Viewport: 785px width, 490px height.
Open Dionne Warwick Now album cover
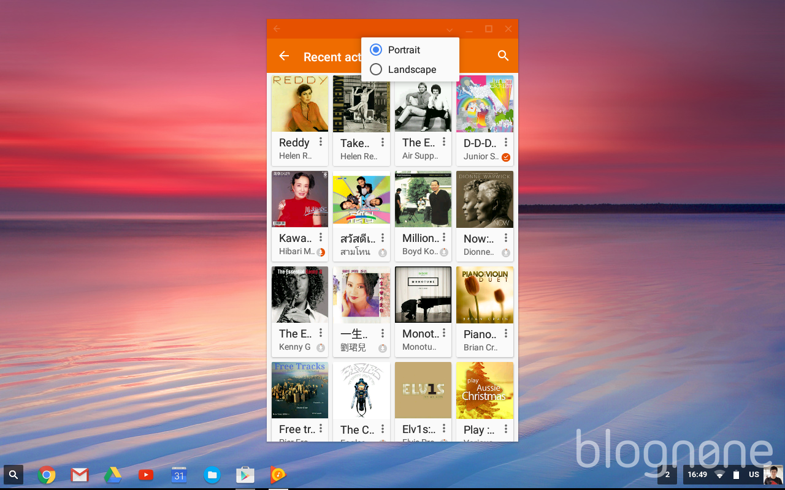(485, 199)
